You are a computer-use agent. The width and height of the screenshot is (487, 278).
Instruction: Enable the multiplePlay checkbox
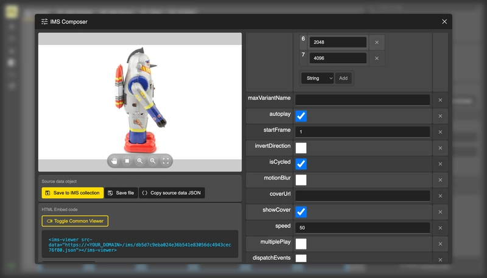point(301,244)
